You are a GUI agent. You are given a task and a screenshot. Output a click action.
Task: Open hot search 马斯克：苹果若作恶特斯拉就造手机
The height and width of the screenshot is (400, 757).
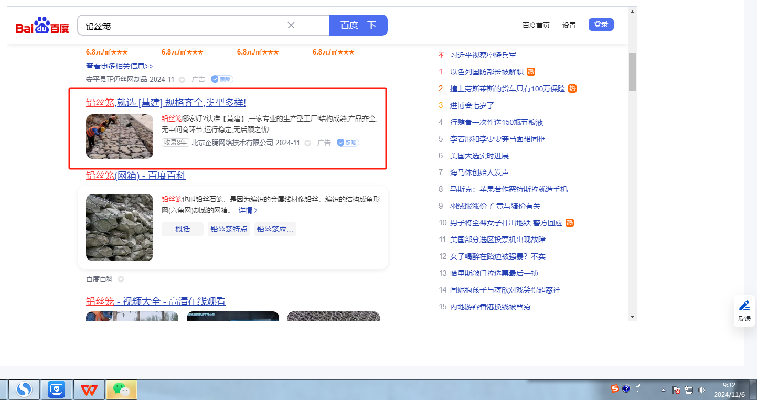[509, 189]
